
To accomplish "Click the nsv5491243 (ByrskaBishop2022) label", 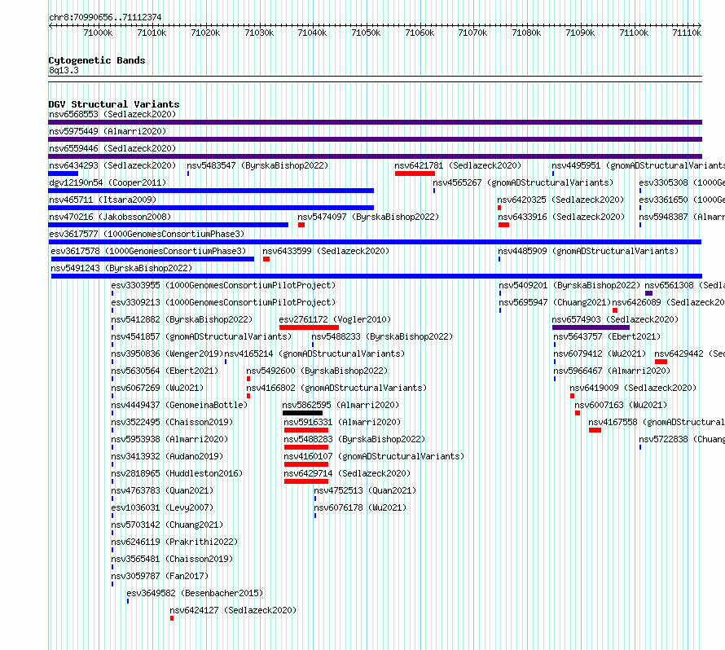I will click(x=121, y=268).
